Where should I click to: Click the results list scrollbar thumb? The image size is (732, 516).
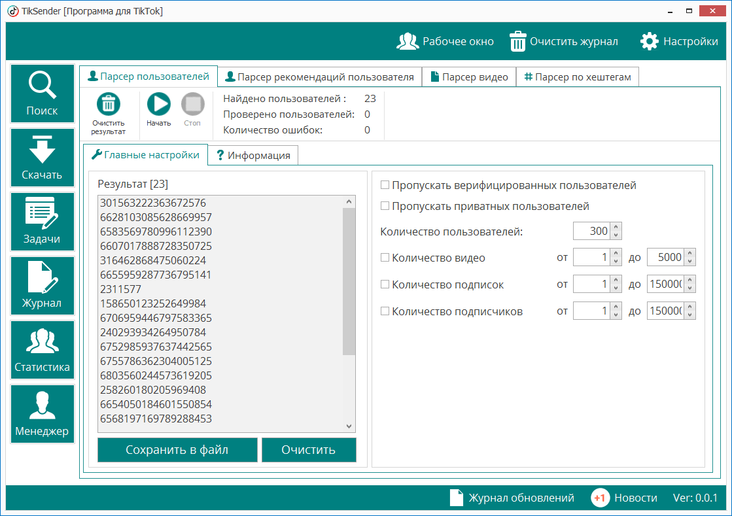click(349, 281)
